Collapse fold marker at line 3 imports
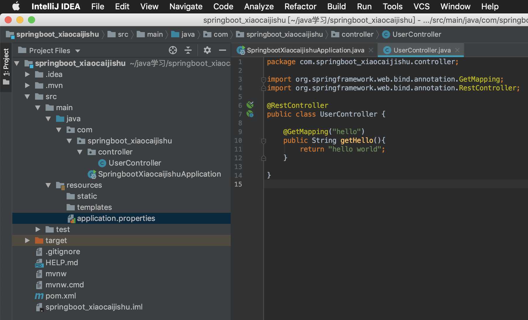Image resolution: width=528 pixels, height=320 pixels. click(263, 80)
